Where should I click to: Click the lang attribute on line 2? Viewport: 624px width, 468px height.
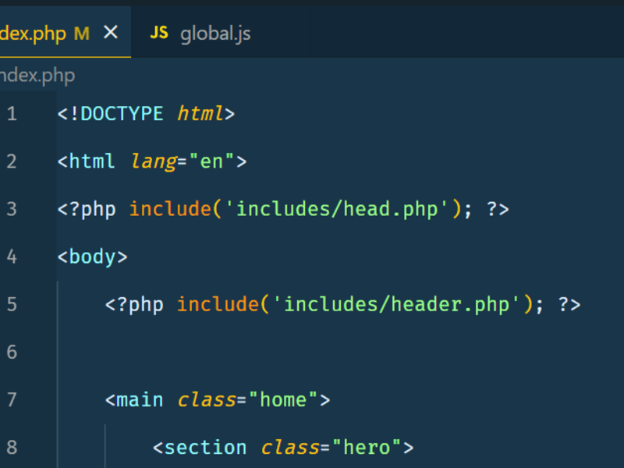coord(154,162)
